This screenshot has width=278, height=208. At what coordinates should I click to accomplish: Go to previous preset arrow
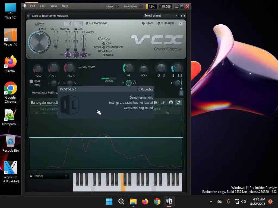pyautogui.click(x=181, y=16)
